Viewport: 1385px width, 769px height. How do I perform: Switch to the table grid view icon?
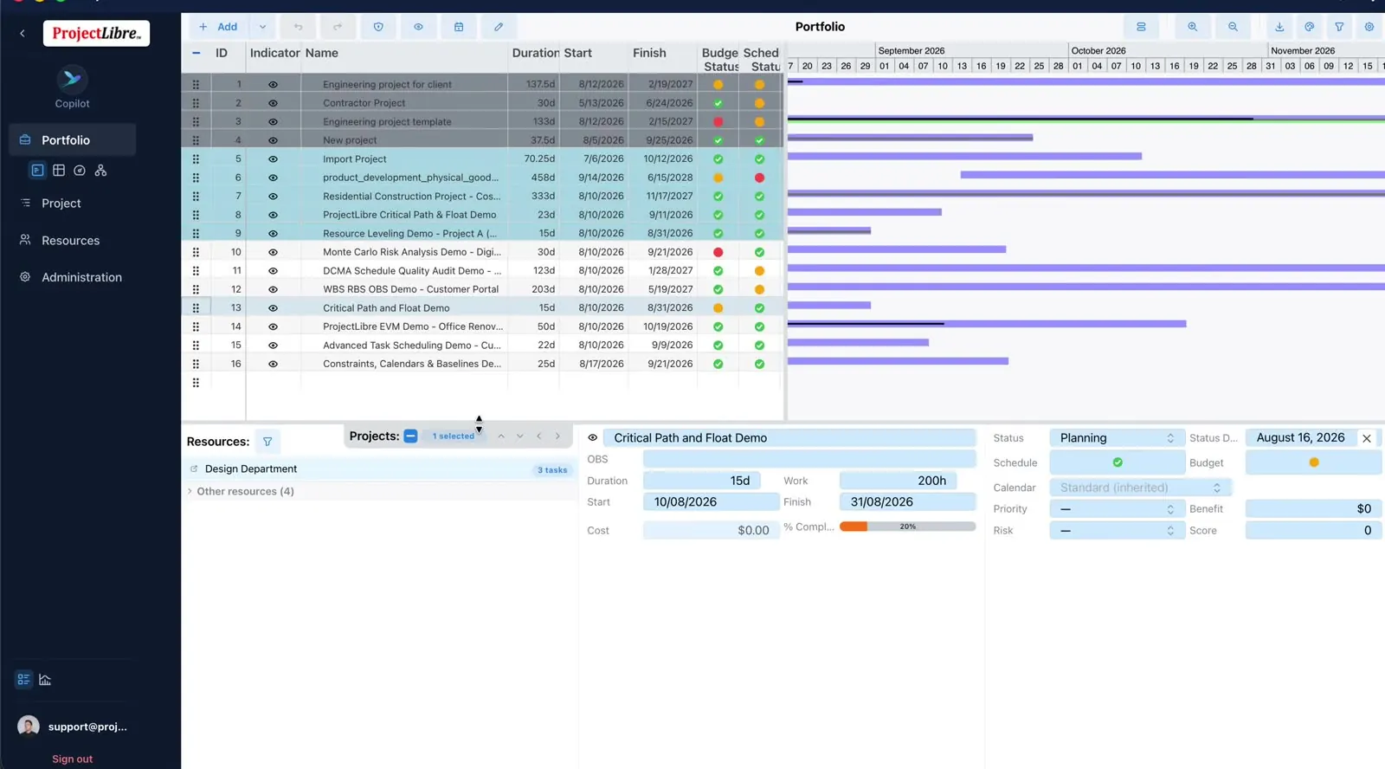click(x=59, y=171)
